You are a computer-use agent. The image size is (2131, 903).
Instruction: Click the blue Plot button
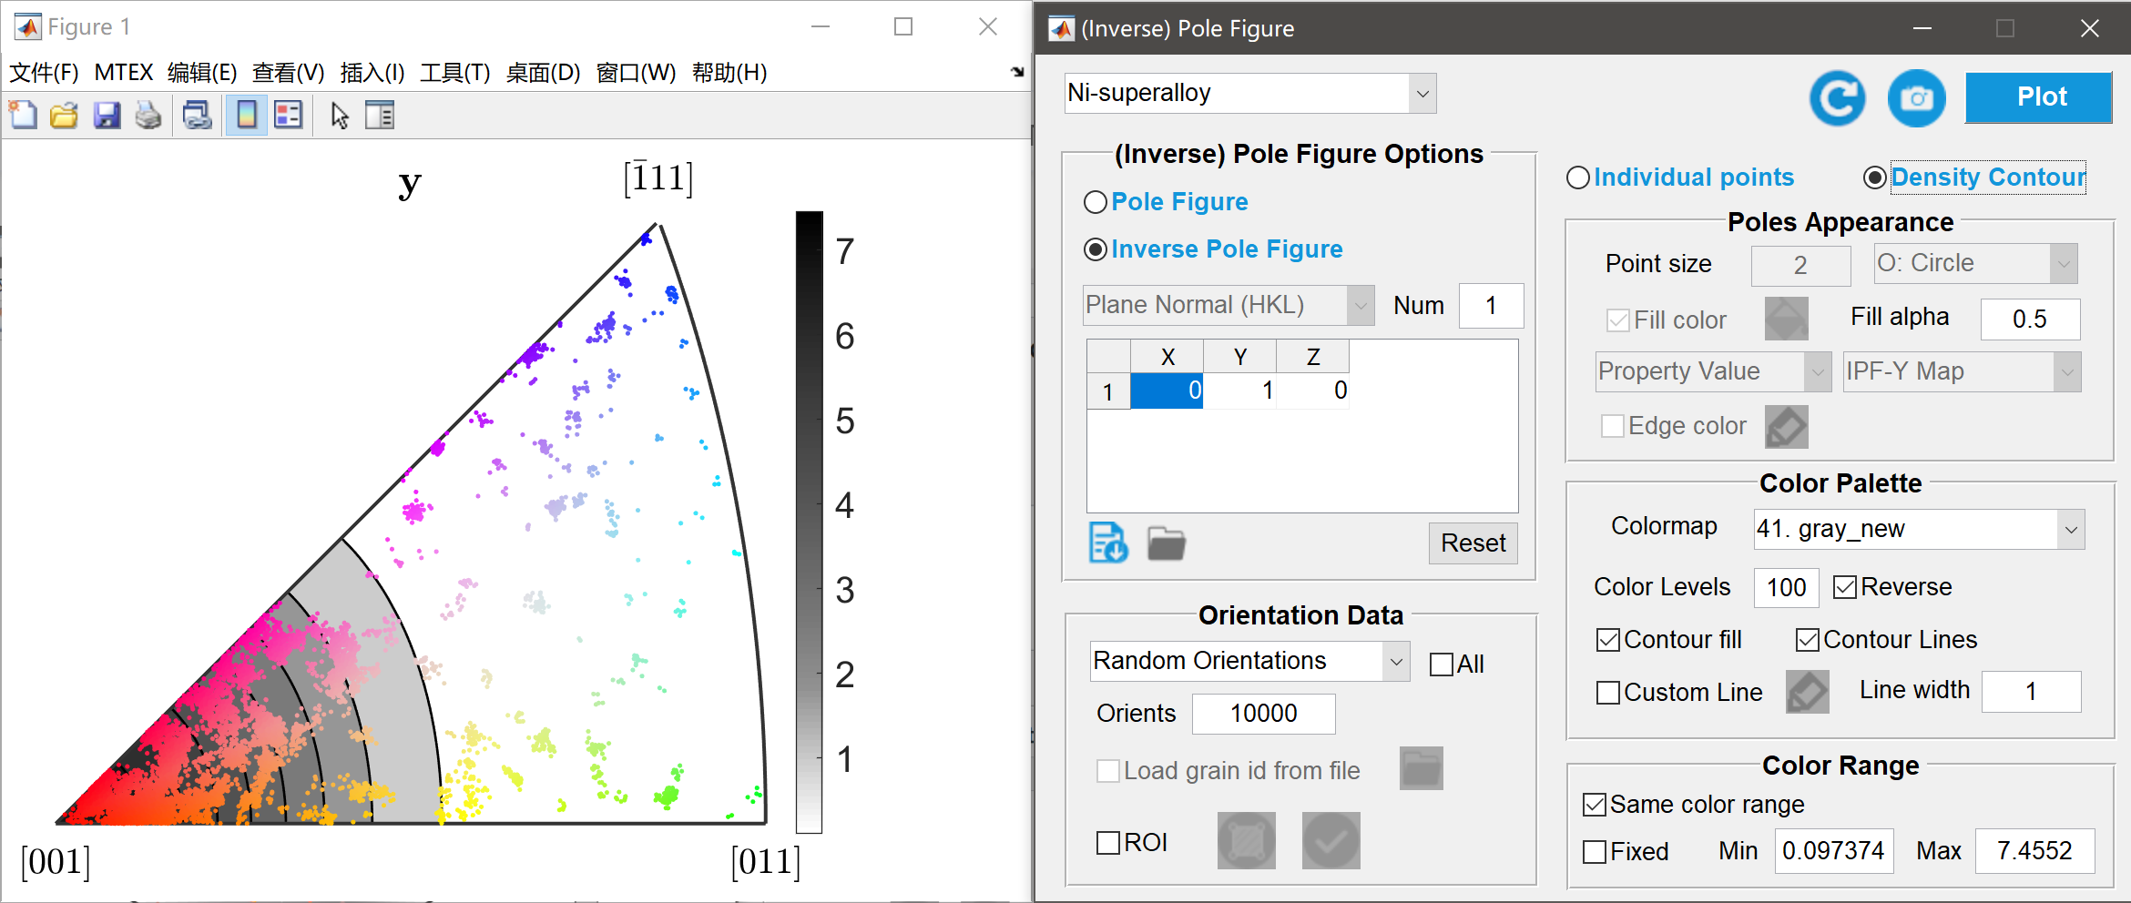[2039, 97]
